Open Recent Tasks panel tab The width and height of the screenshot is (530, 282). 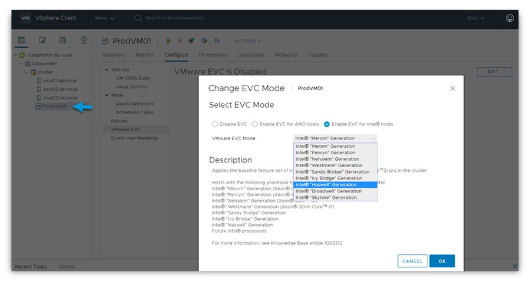(31, 267)
